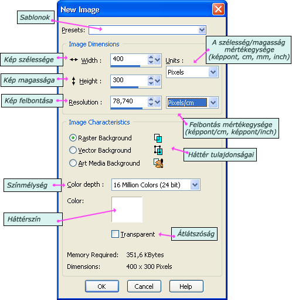
Task: Decrease Width with the down spinner
Action: [x=151, y=62]
